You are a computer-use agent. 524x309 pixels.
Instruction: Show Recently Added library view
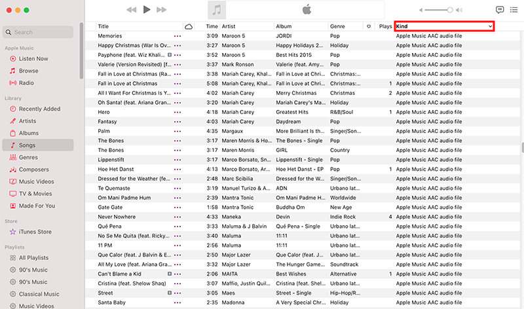(38, 109)
